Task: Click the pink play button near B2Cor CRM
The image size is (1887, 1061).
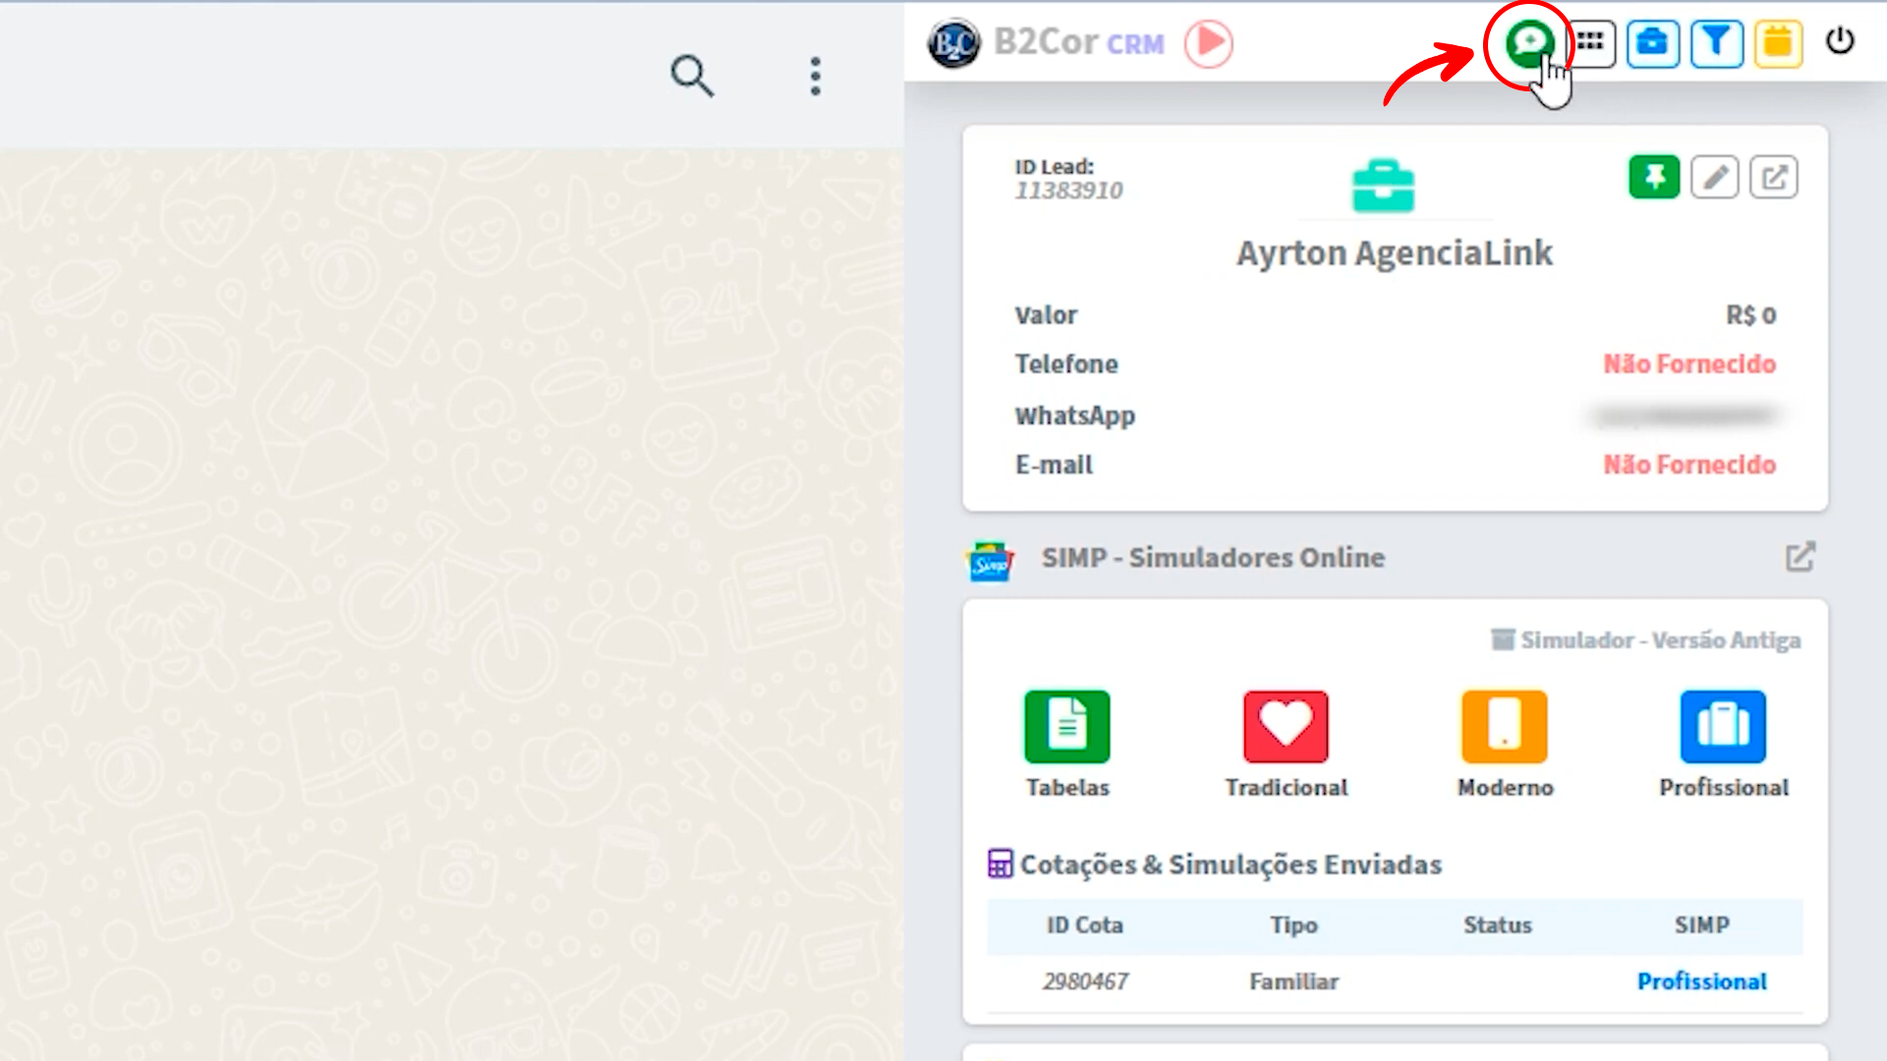Action: pyautogui.click(x=1208, y=43)
